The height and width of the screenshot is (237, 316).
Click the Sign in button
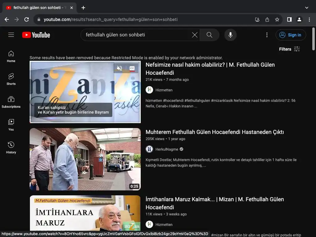tap(291, 35)
